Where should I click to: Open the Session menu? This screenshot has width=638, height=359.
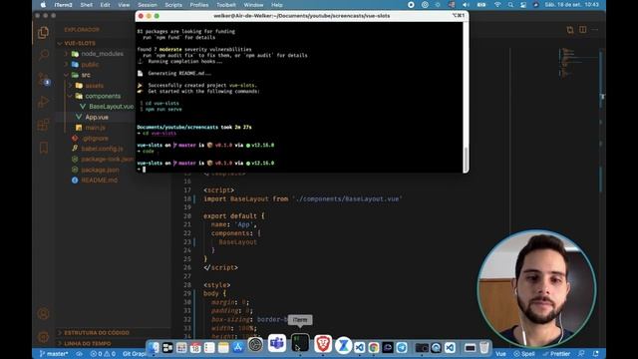[x=148, y=5]
